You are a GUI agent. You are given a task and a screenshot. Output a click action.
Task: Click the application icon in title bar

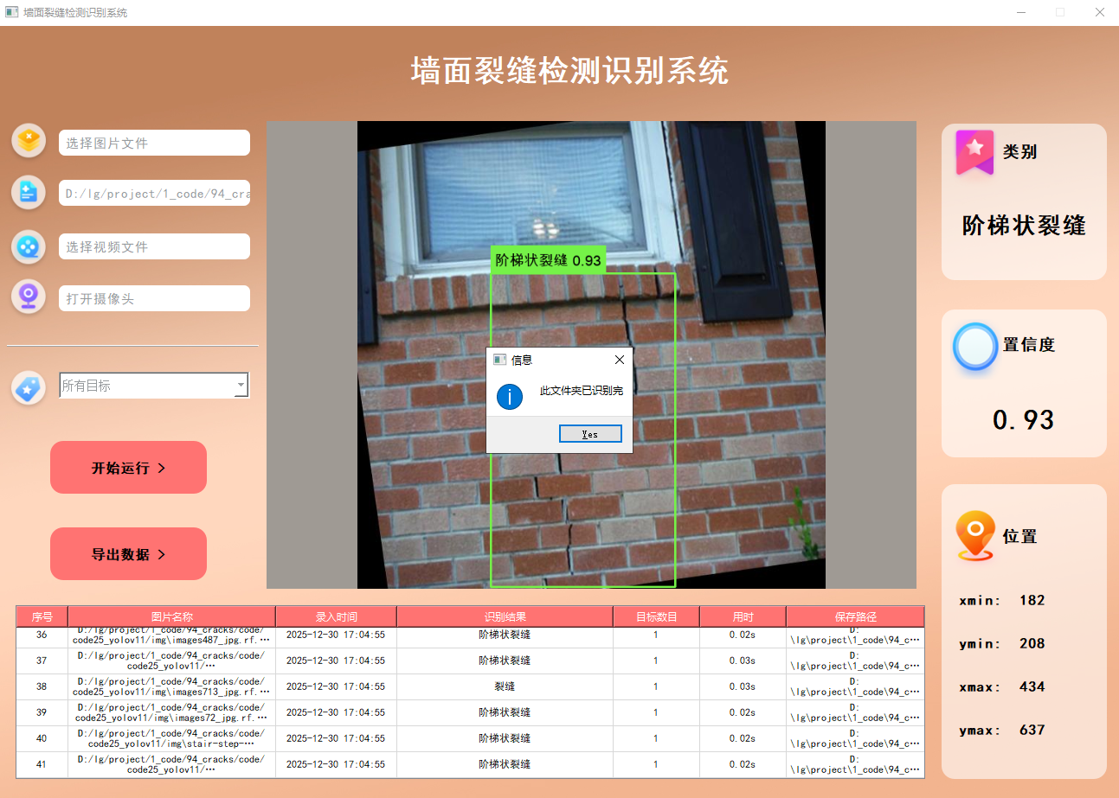point(11,12)
